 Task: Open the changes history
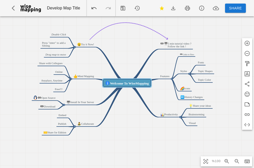coord(137,8)
